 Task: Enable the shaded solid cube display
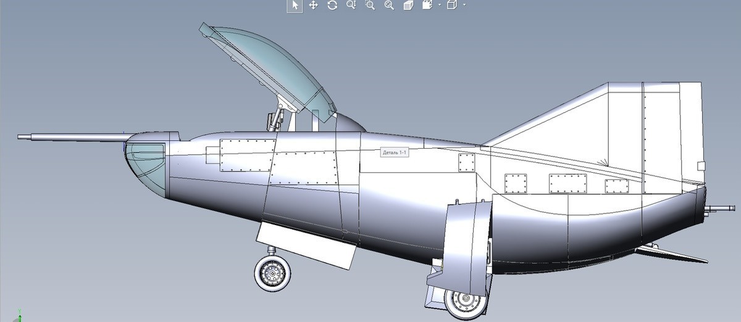[408, 6]
